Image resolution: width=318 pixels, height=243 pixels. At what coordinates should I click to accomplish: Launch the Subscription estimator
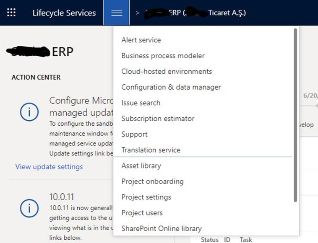[x=158, y=119]
